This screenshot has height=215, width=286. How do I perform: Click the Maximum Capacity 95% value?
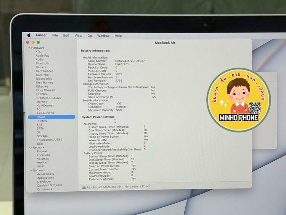119,110
